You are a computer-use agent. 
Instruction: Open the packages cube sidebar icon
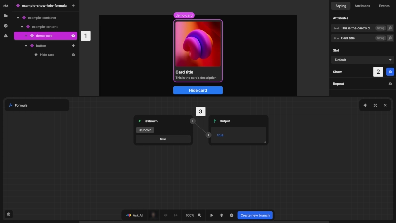tap(6, 26)
